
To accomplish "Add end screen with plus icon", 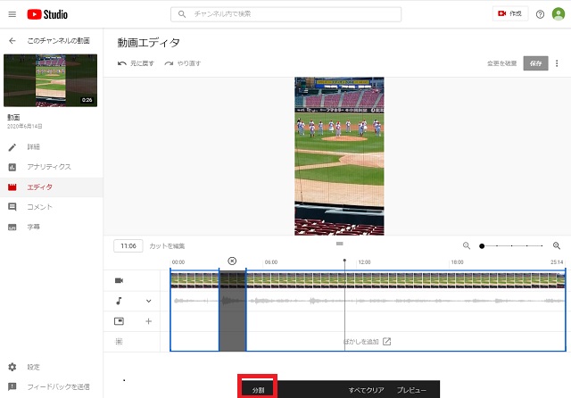I will coord(149,321).
